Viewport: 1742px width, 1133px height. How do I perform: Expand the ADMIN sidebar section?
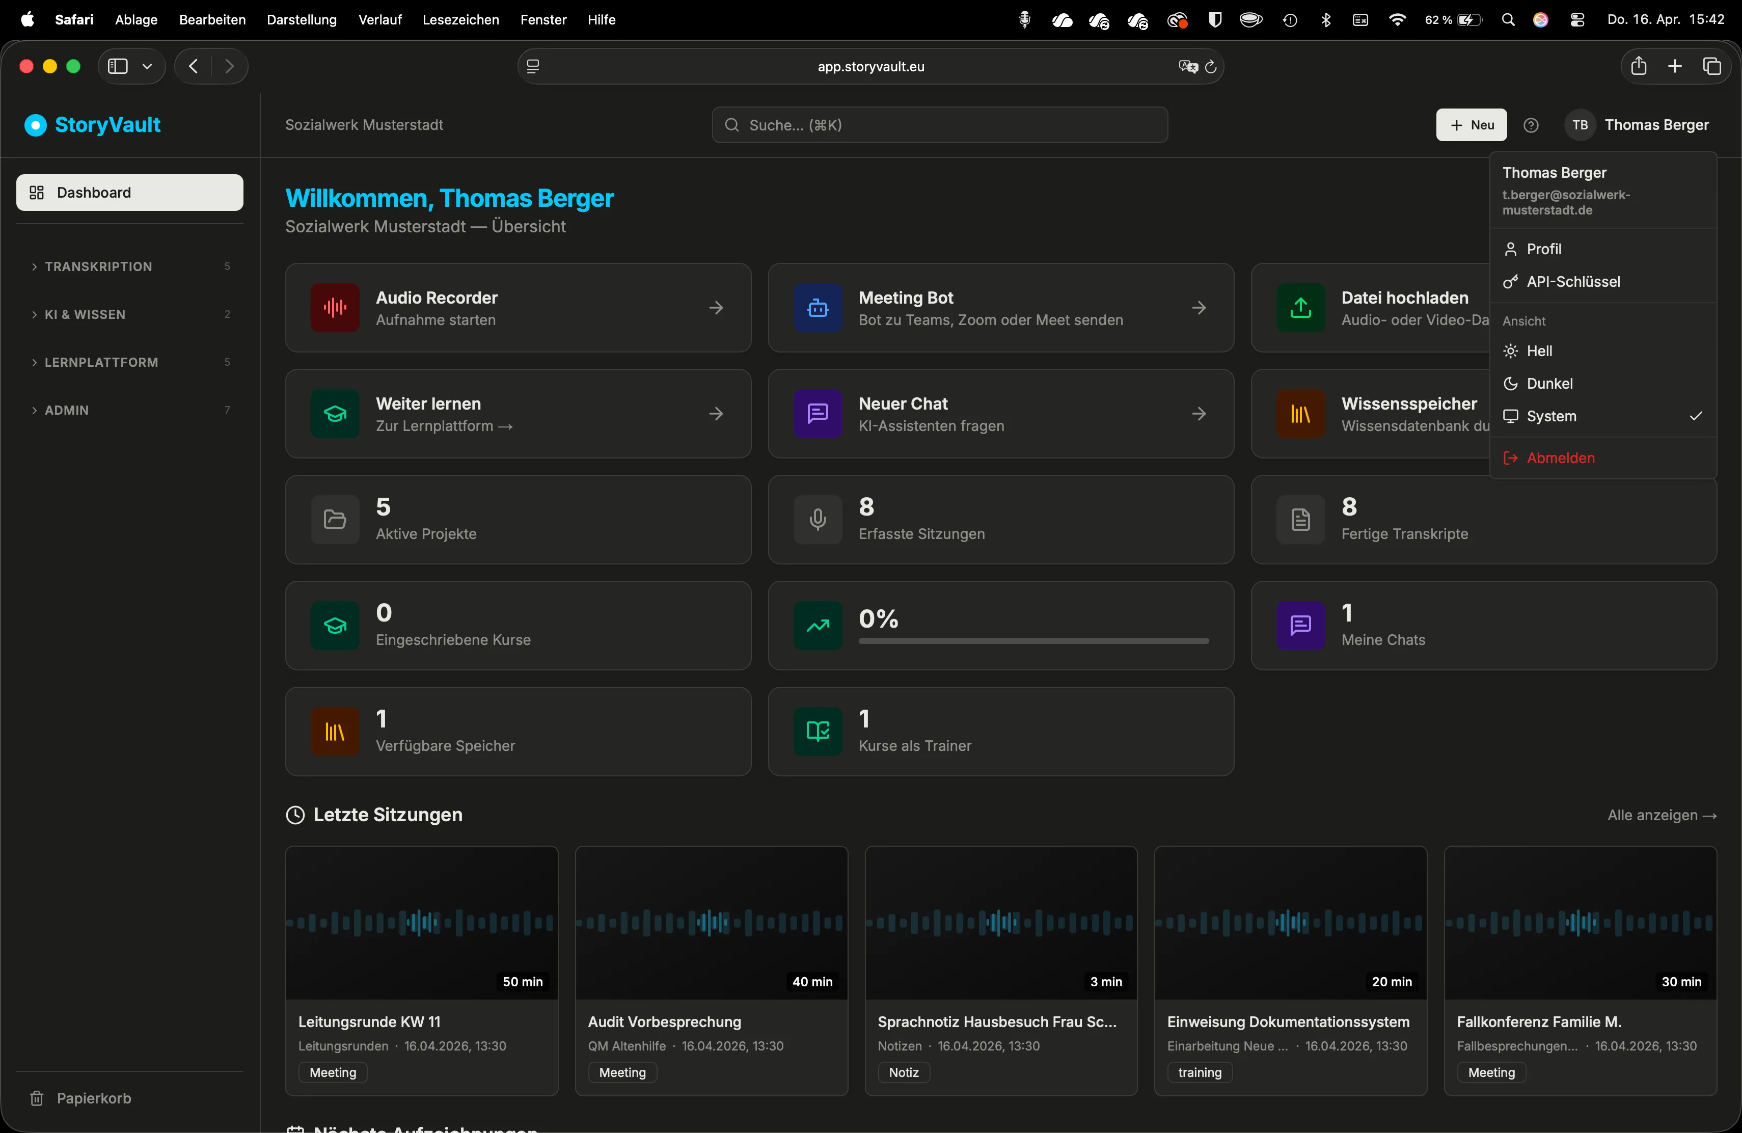tap(129, 411)
